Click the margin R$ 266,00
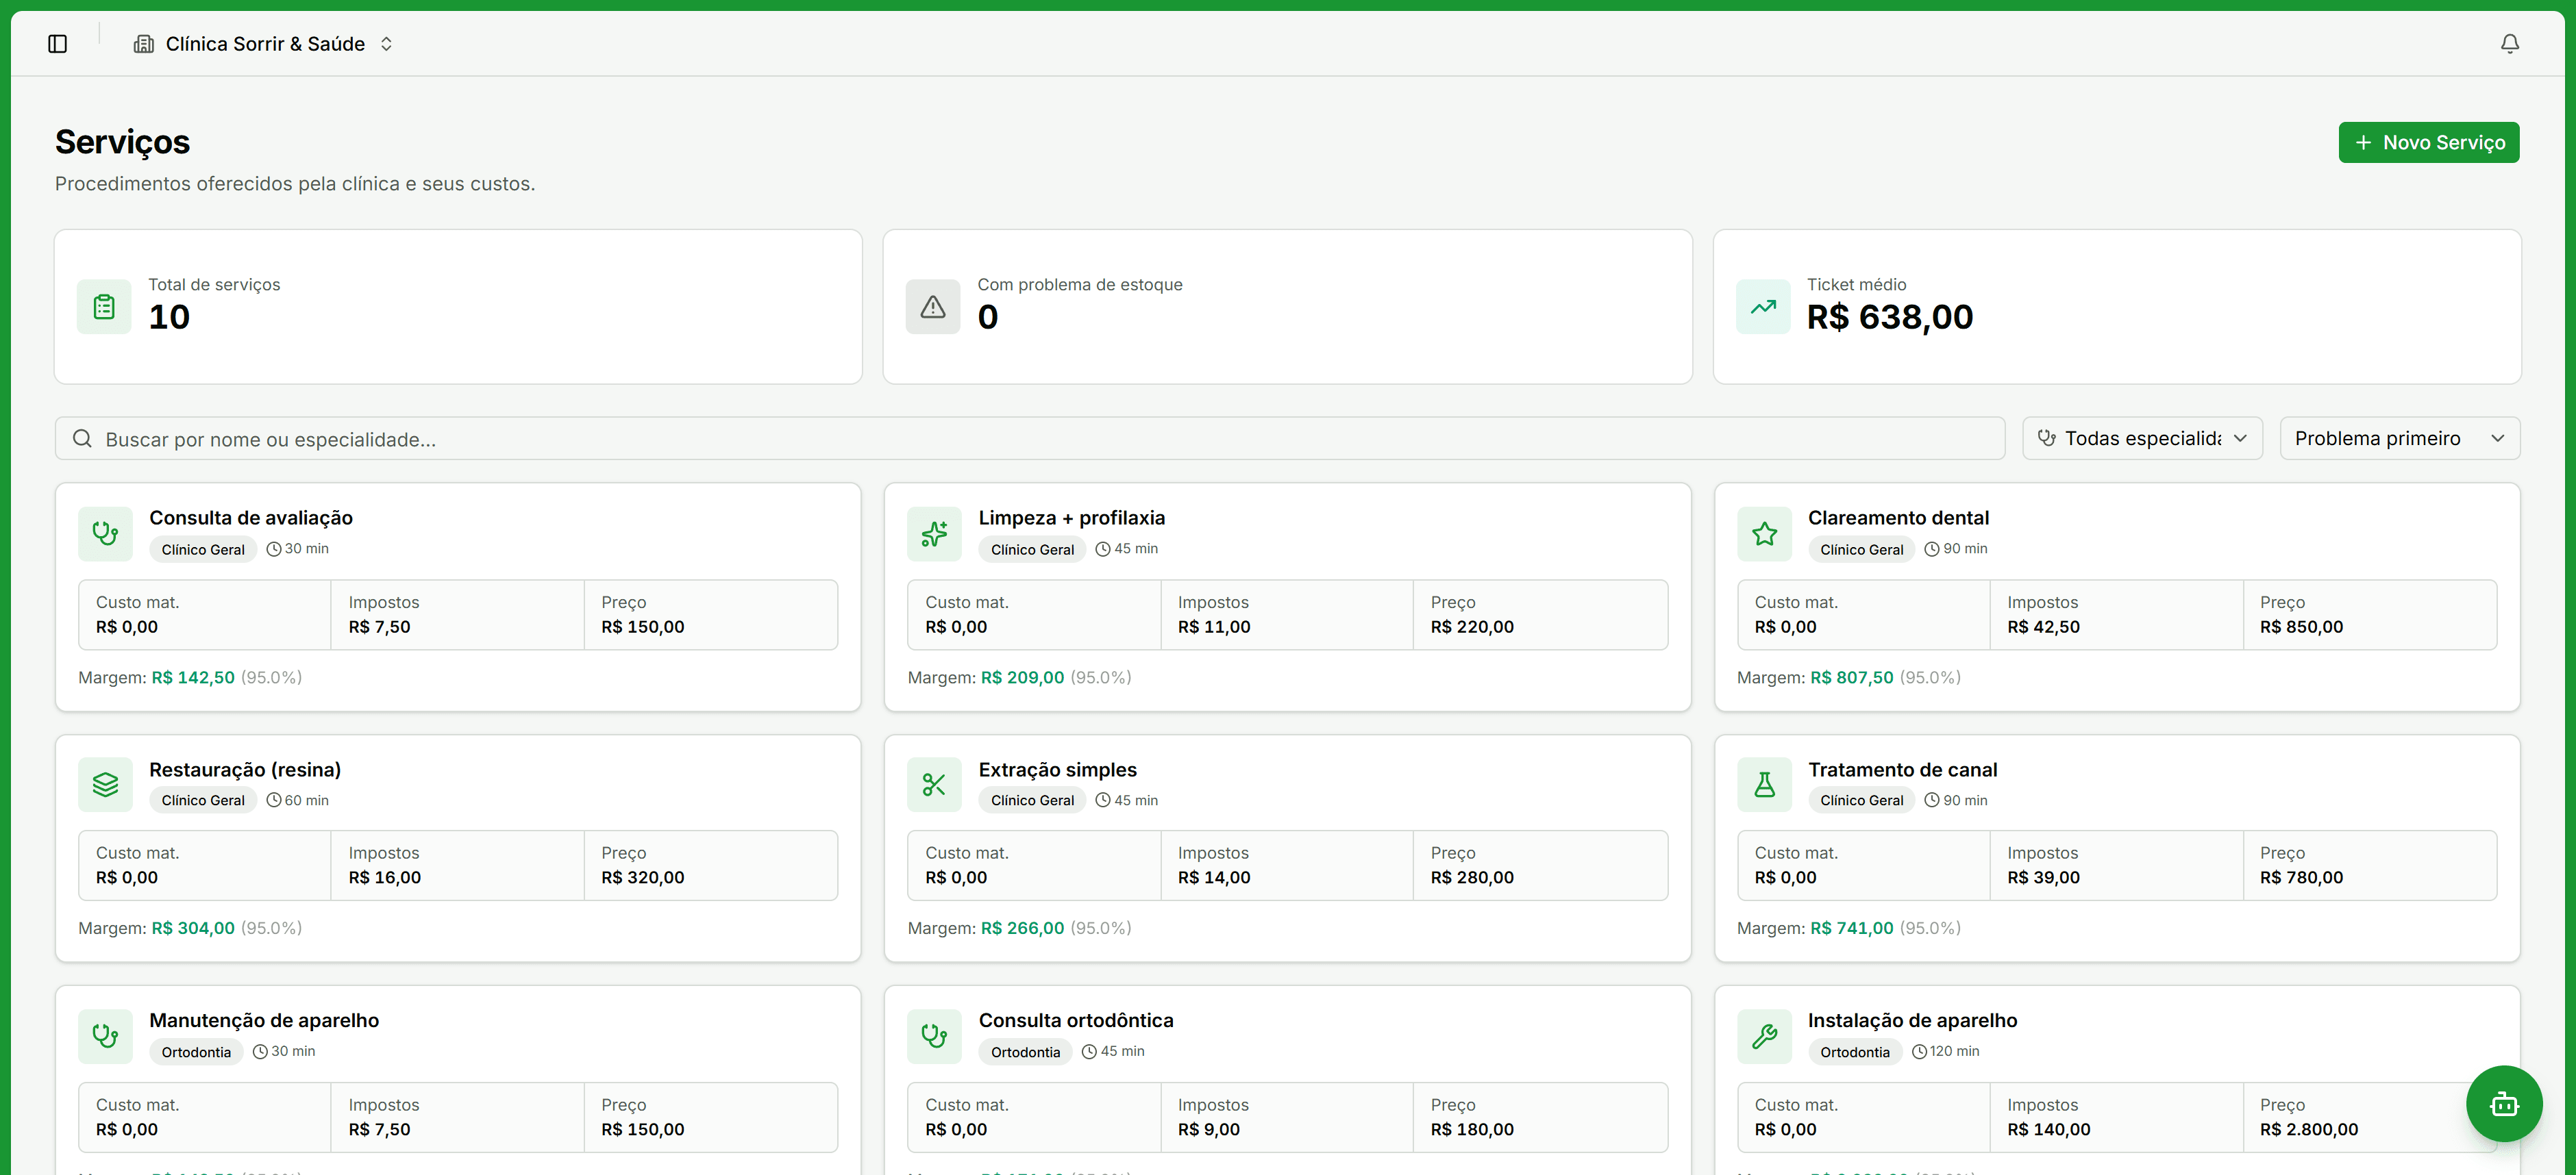Image resolution: width=2576 pixels, height=1175 pixels. click(1022, 928)
